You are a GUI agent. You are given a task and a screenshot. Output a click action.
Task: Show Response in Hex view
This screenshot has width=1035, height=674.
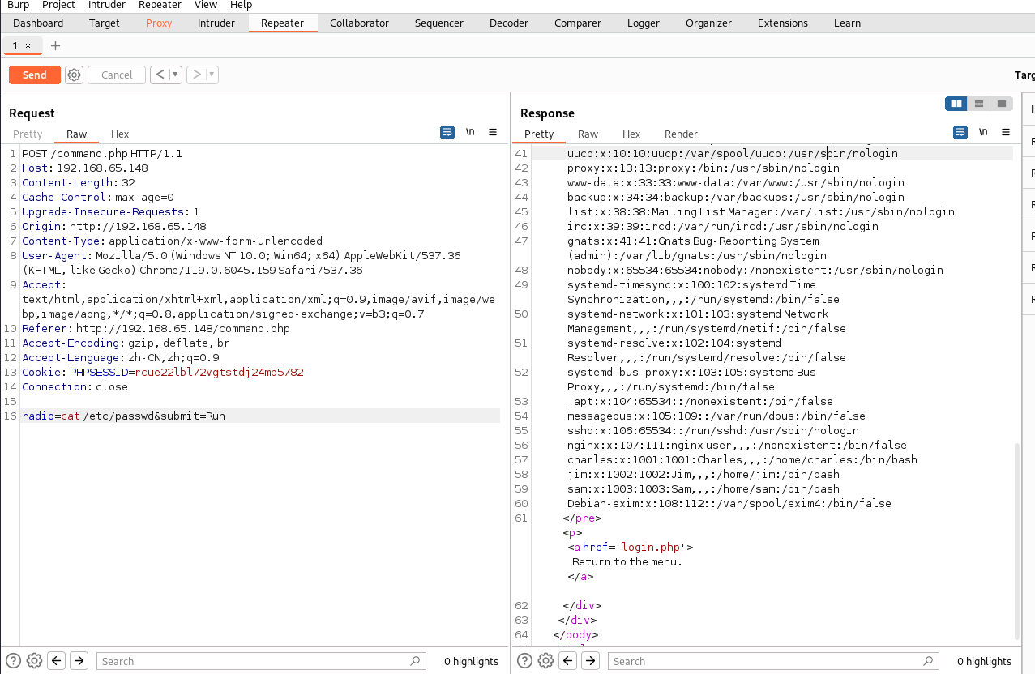[631, 134]
